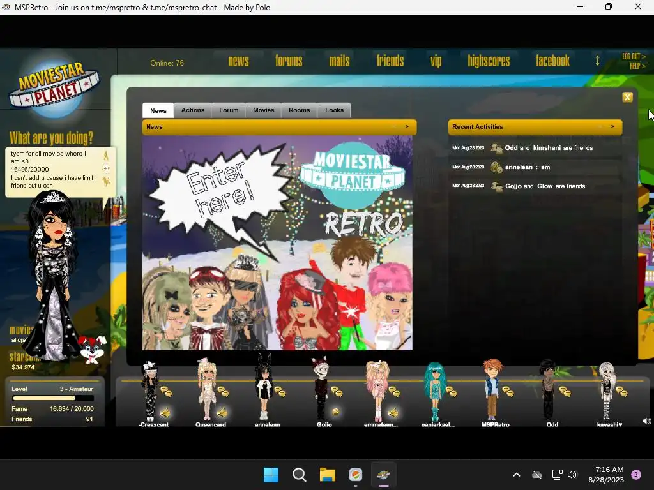Open mails in the top menu
This screenshot has width=654, height=490.
[x=340, y=61]
